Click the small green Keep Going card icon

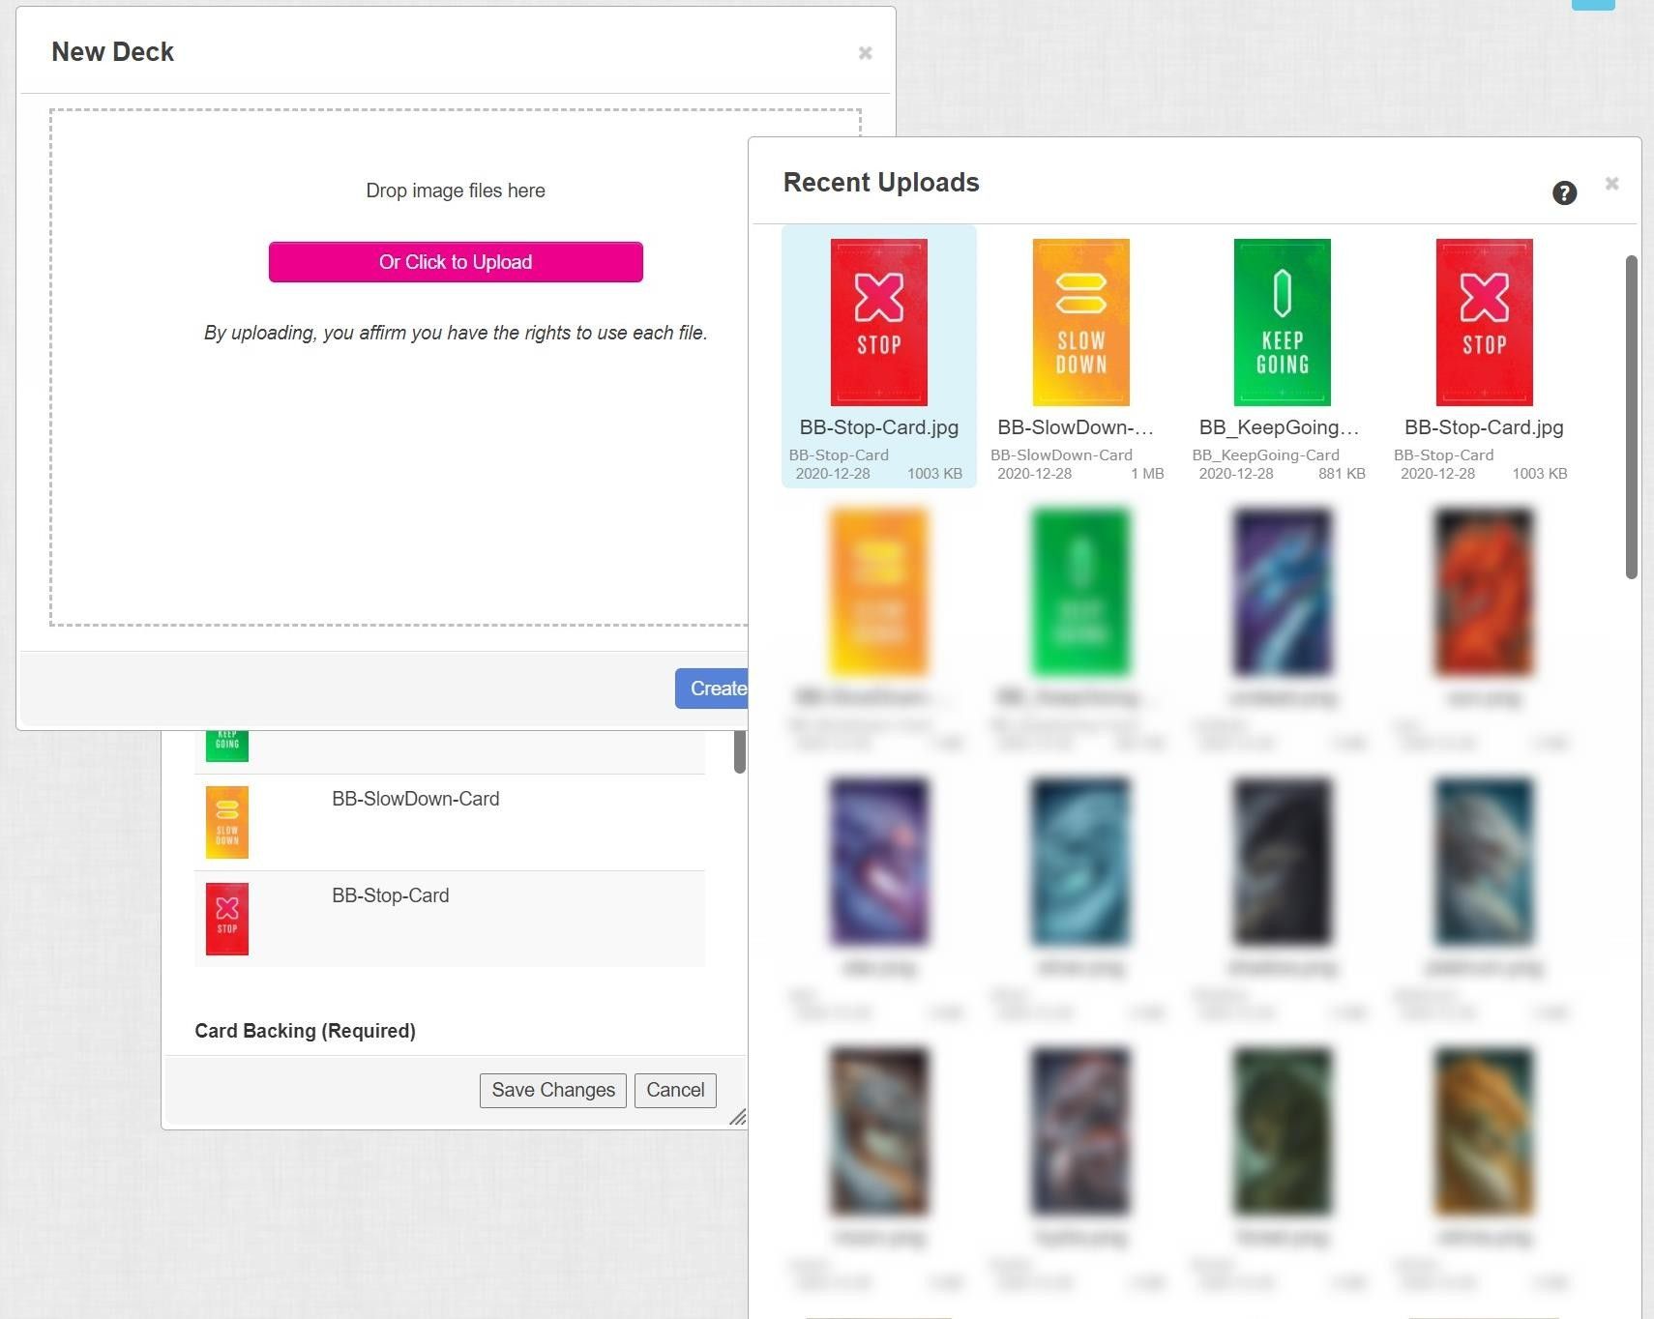227,746
